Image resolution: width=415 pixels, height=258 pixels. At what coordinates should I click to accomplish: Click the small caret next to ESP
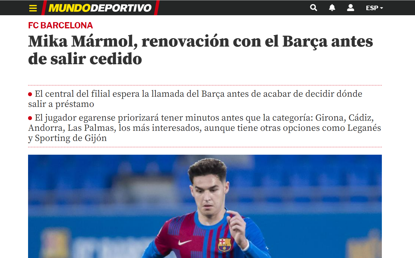(x=382, y=8)
